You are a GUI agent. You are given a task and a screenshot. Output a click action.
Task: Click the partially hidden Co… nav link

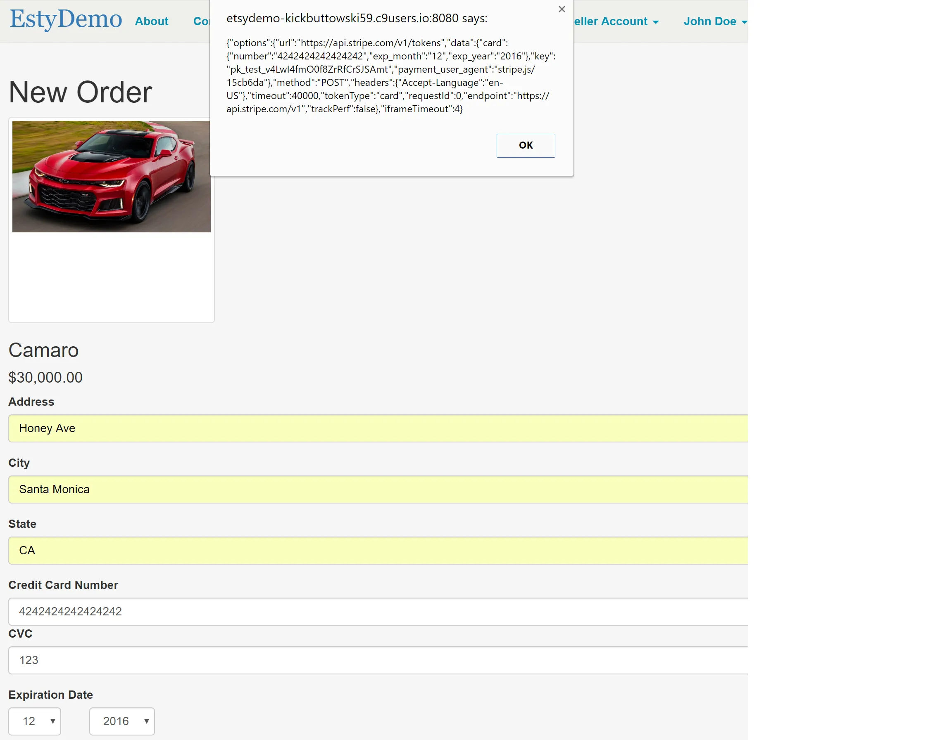tap(201, 21)
